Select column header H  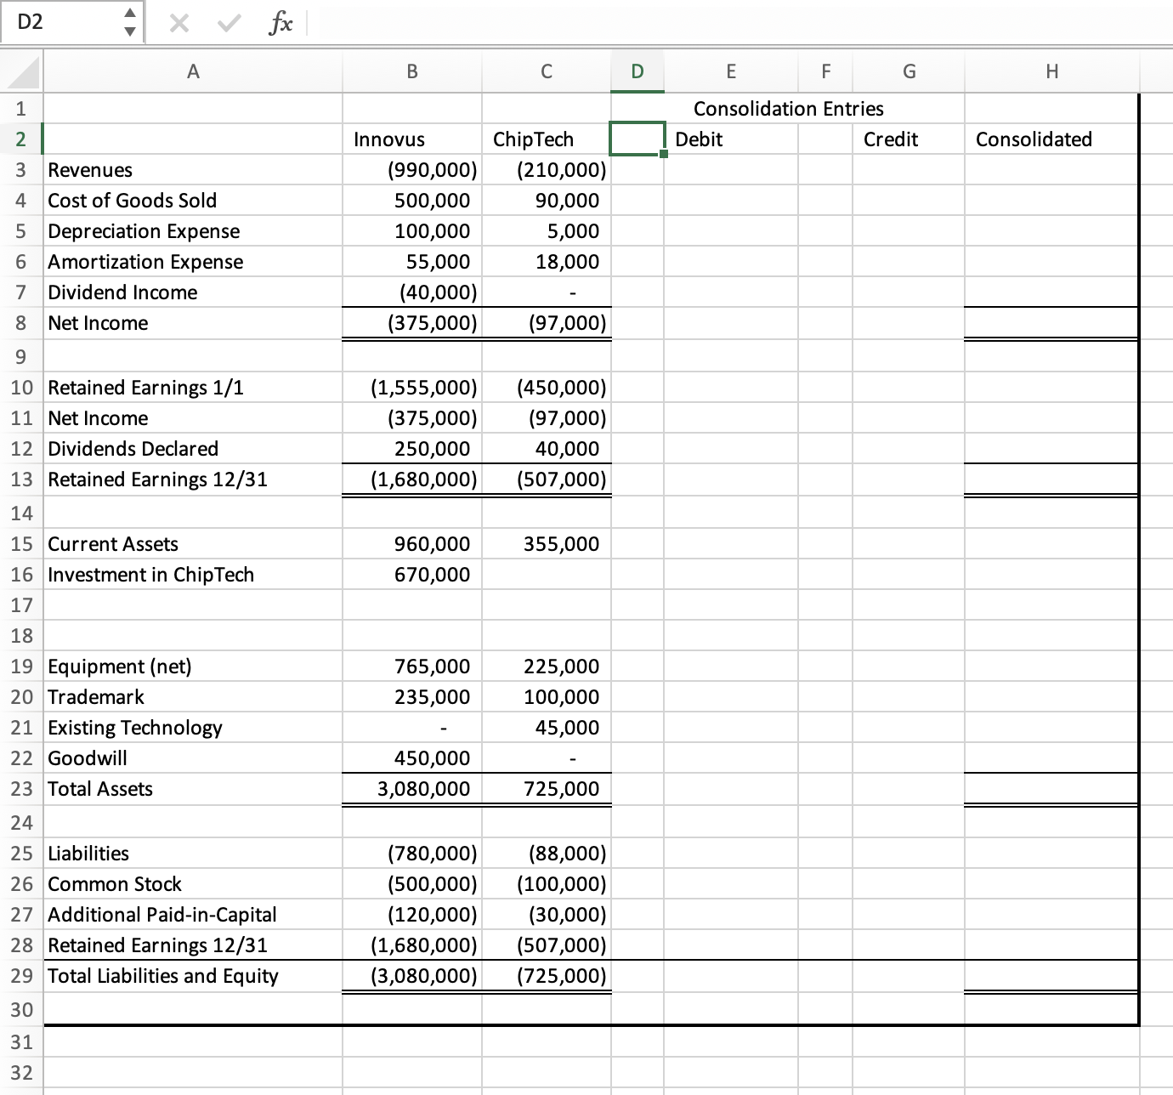[1051, 71]
